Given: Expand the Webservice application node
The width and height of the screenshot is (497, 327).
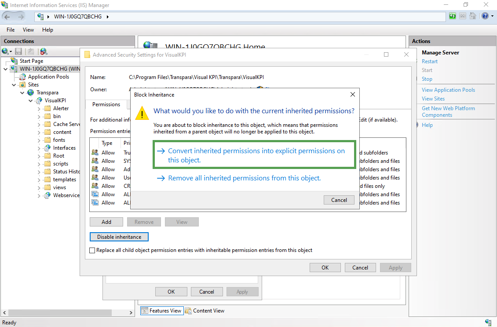Looking at the screenshot, I should [x=40, y=195].
